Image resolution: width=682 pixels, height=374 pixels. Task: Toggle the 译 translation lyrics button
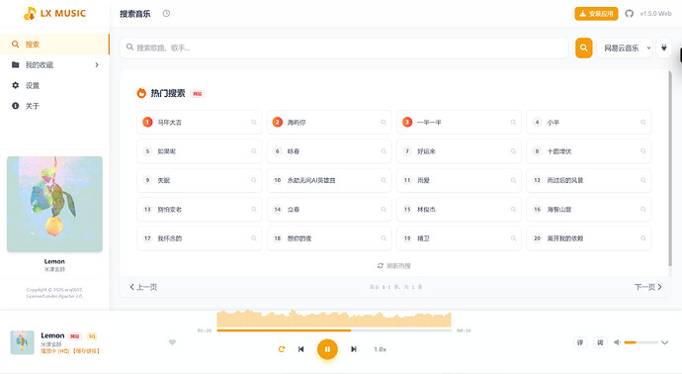pos(580,342)
